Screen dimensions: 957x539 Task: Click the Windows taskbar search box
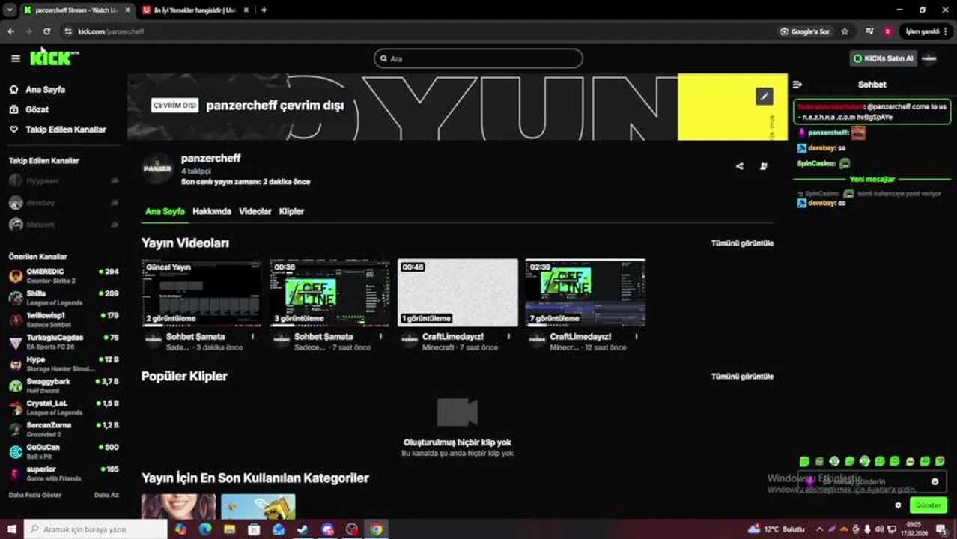(x=96, y=529)
